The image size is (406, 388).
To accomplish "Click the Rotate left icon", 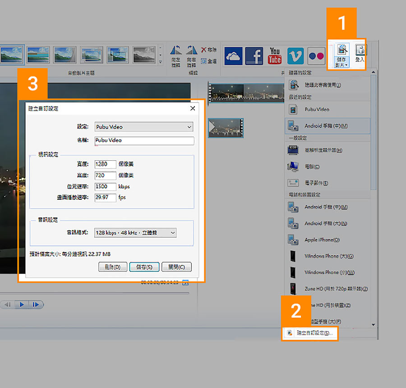I will (176, 55).
